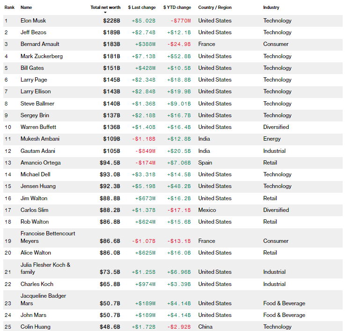Open Mark Zuckerberg's profile
The width and height of the screenshot is (345, 331).
(41, 56)
